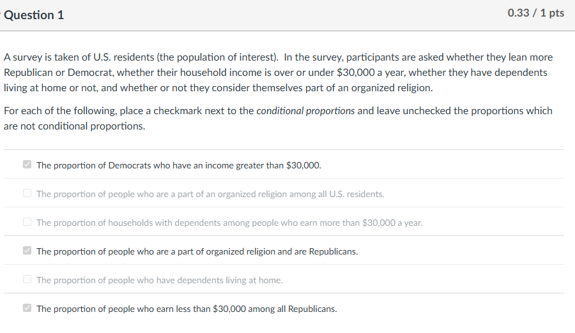575x333 pixels.
Task: Click 'are not conditional proportions.' instruction line
Action: 74,126
